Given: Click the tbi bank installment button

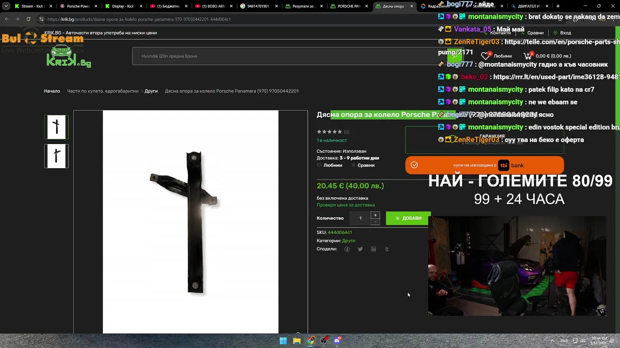Looking at the screenshot, I should [484, 165].
